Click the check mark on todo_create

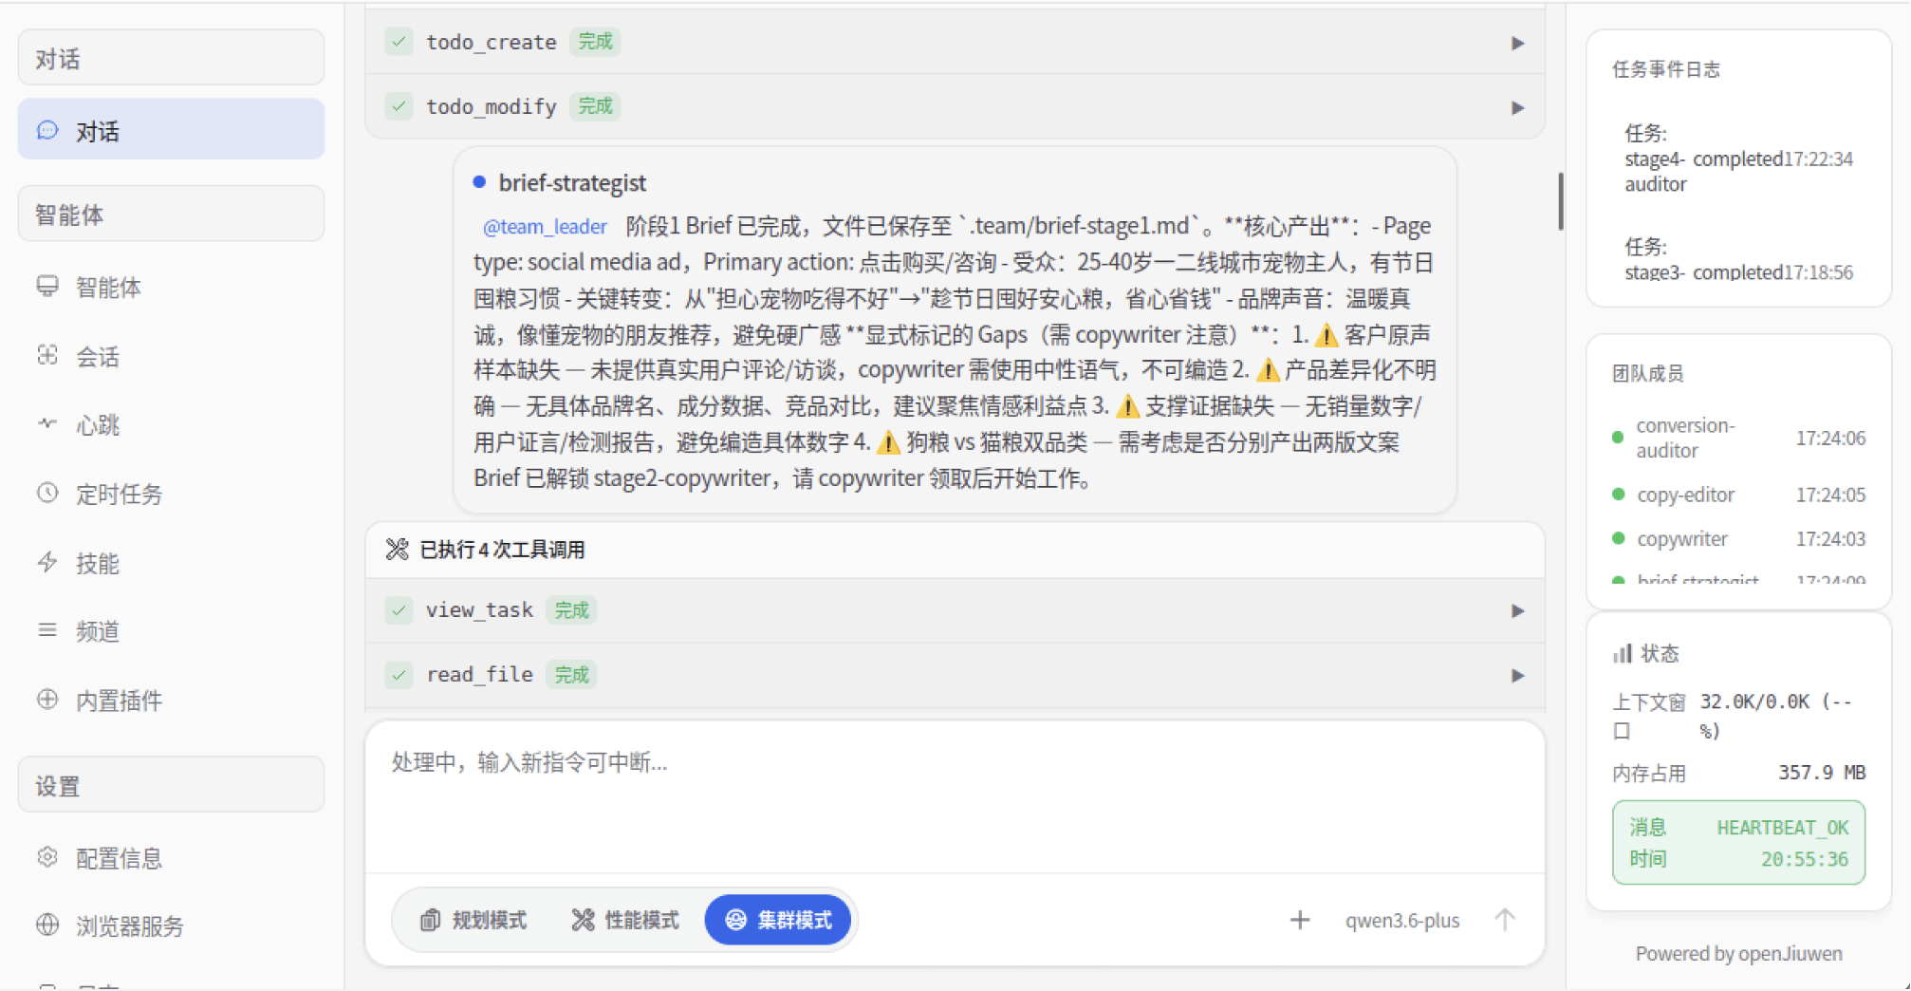399,42
